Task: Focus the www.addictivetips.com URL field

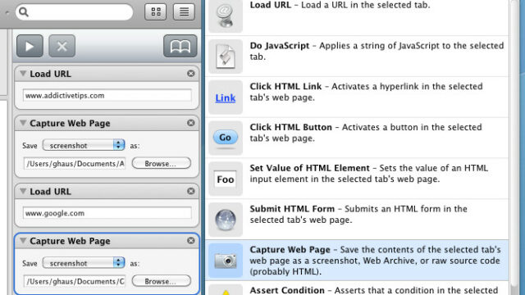Action: (x=107, y=95)
